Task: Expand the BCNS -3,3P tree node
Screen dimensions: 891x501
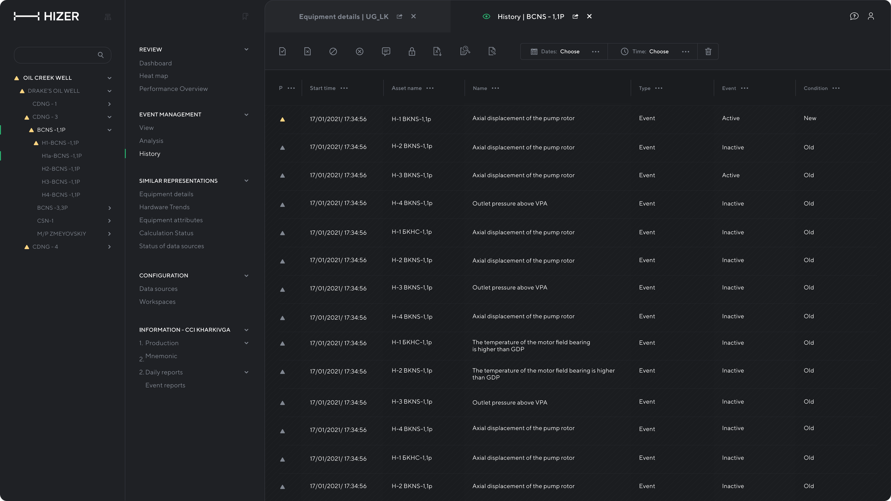Action: click(109, 208)
